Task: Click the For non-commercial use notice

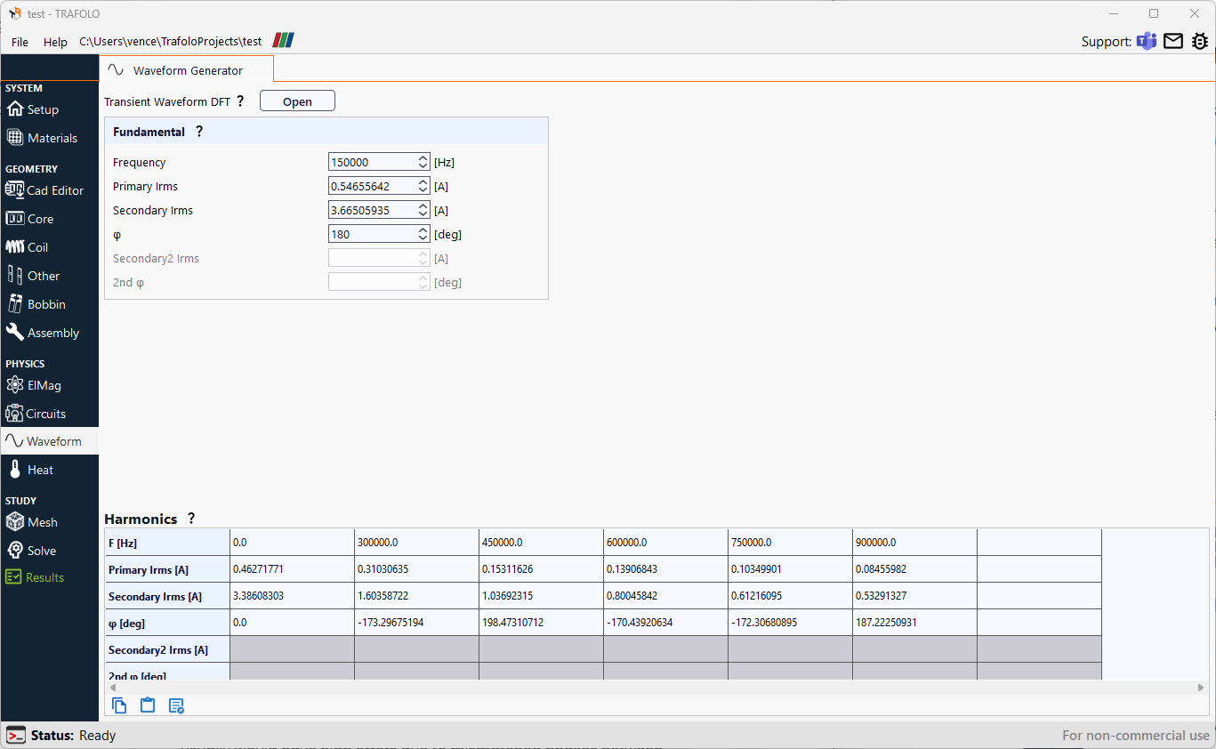Action: point(1136,736)
